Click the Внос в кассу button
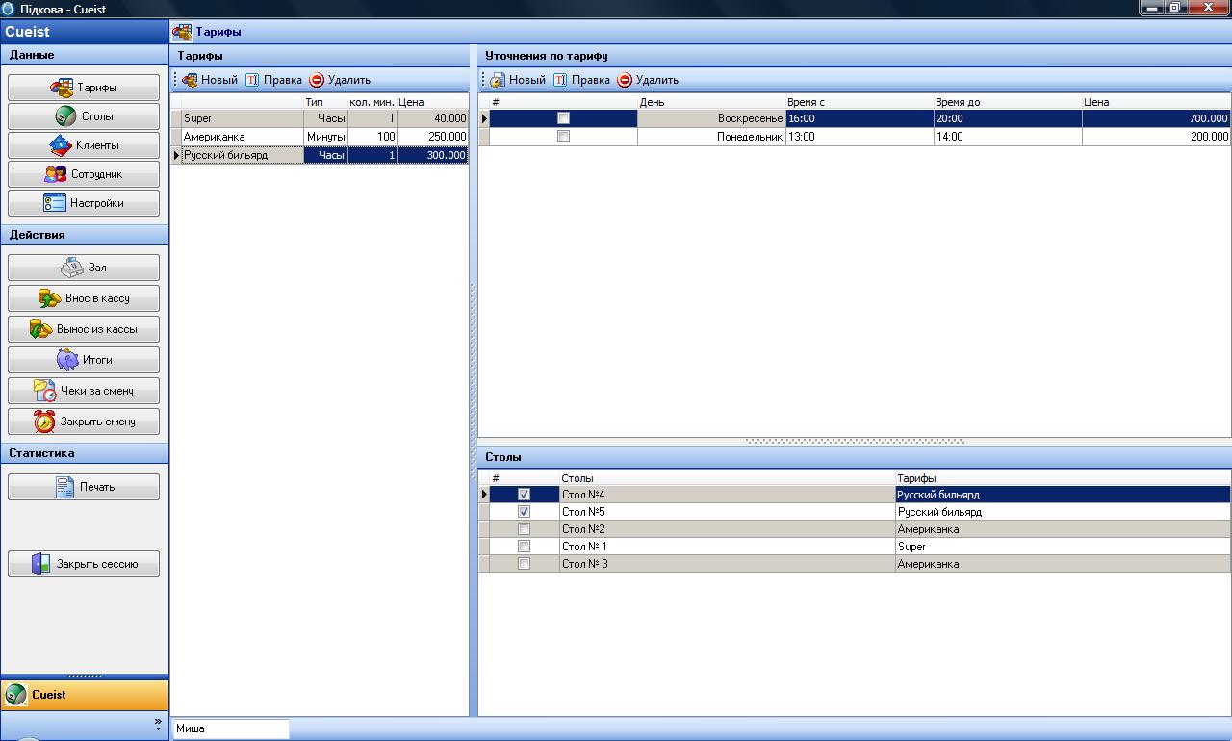The height and width of the screenshot is (741, 1232). (x=84, y=298)
